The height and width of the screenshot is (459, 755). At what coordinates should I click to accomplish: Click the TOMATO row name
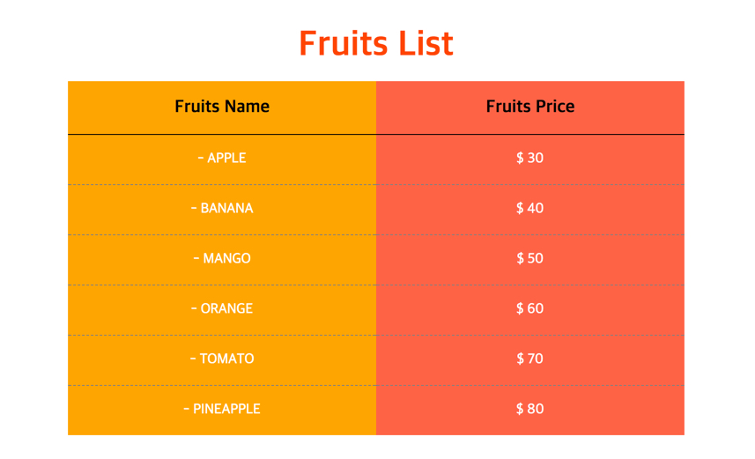click(x=226, y=359)
